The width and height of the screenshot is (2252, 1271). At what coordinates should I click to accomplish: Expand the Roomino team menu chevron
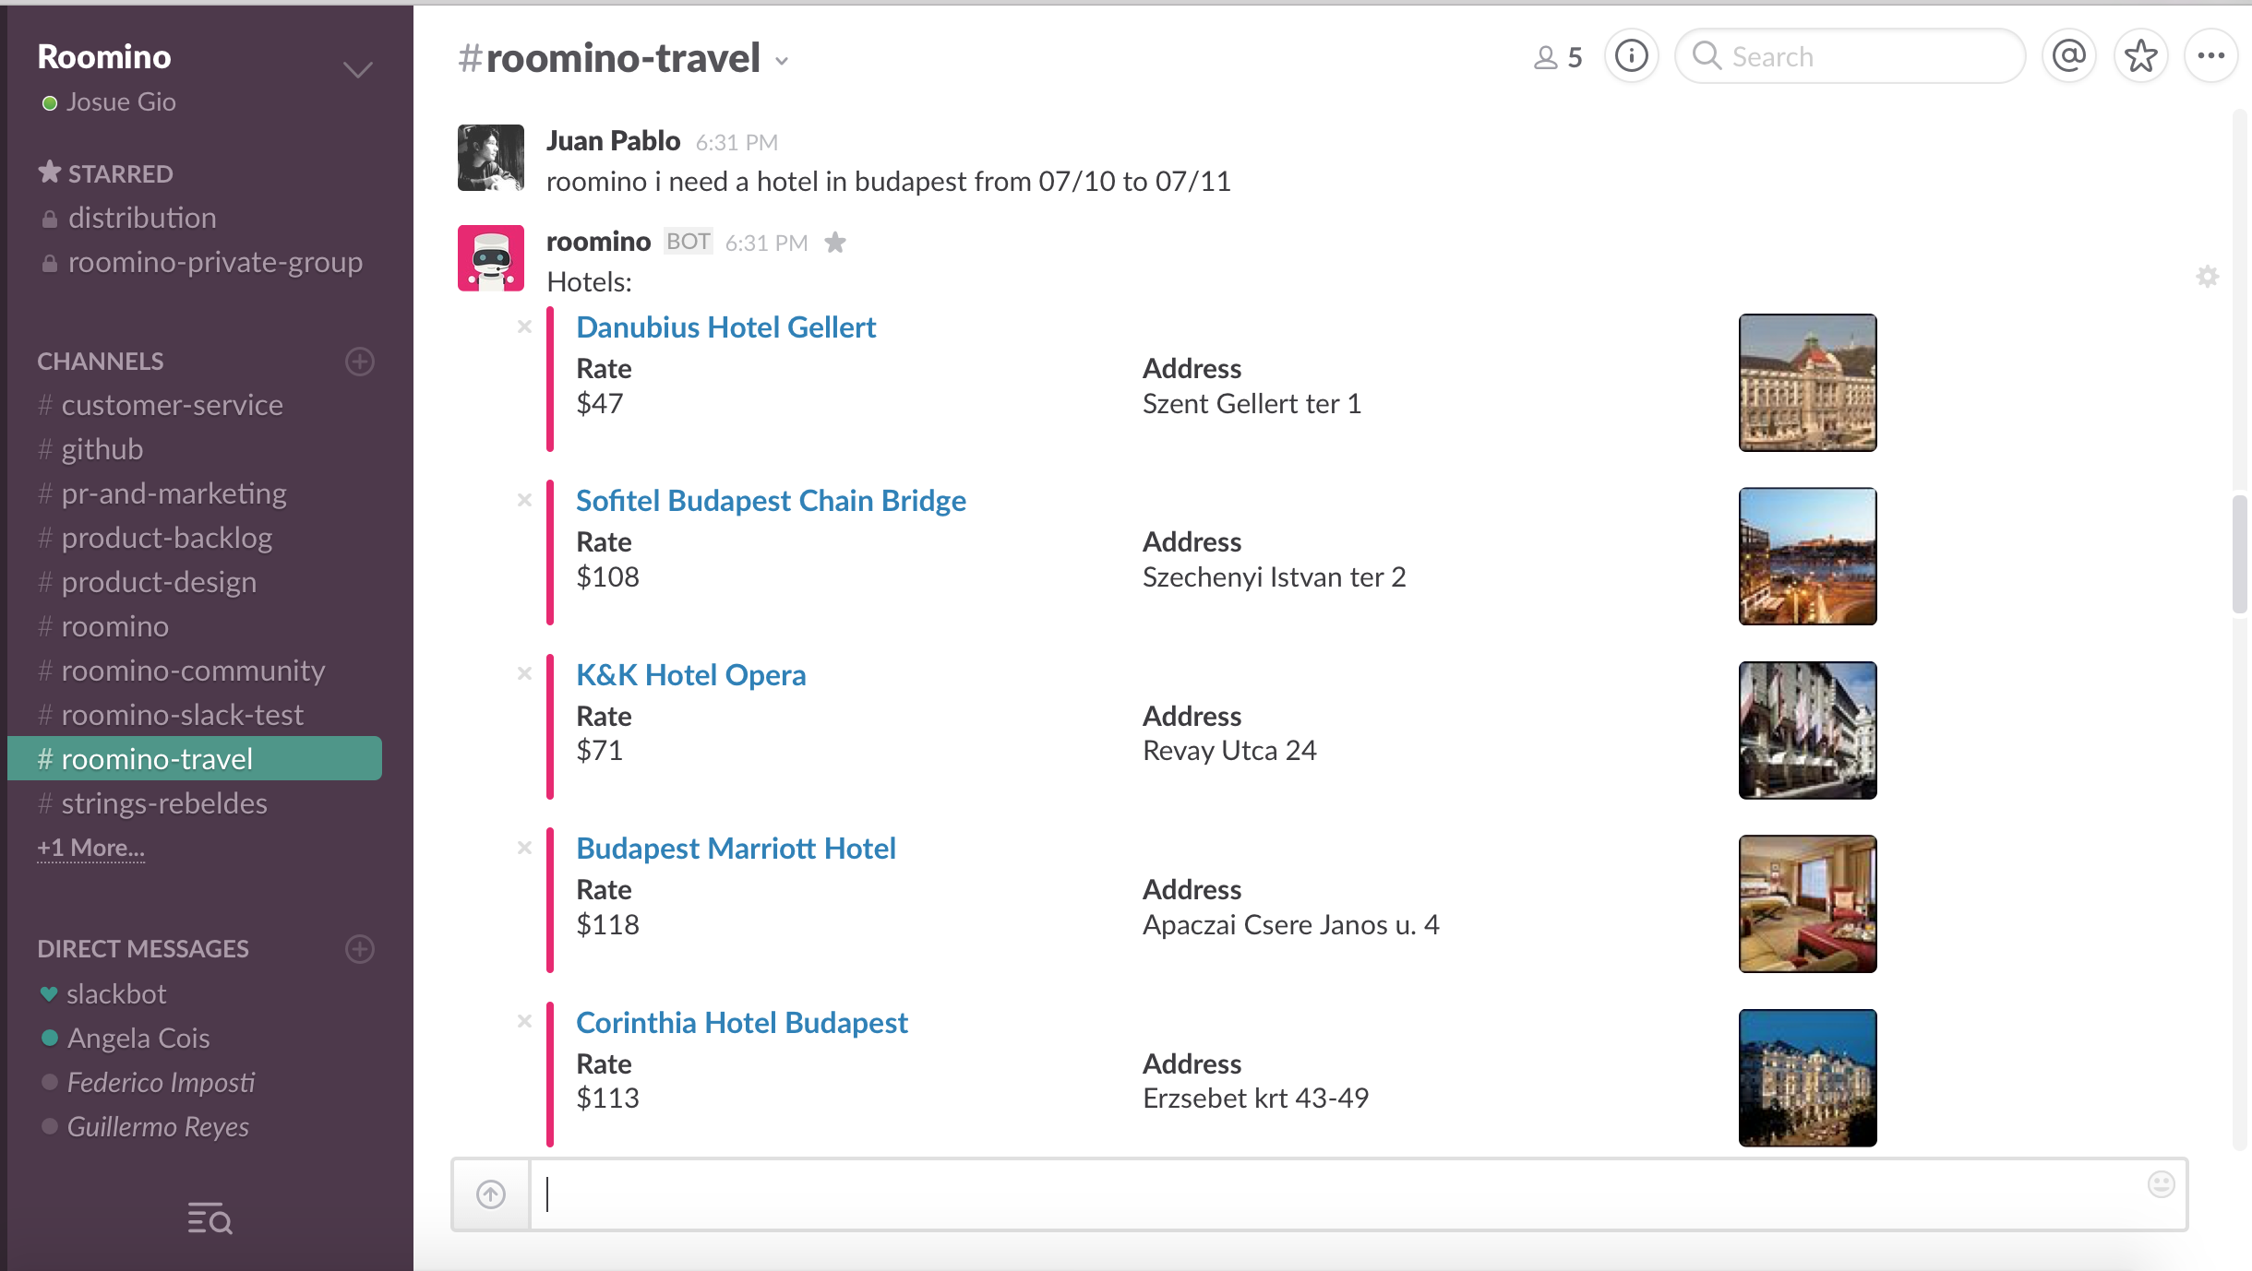[357, 70]
